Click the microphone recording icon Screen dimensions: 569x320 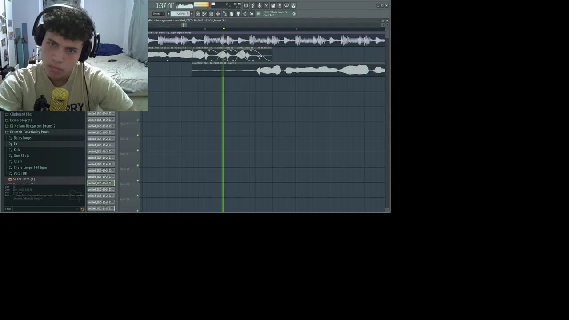(260, 5)
